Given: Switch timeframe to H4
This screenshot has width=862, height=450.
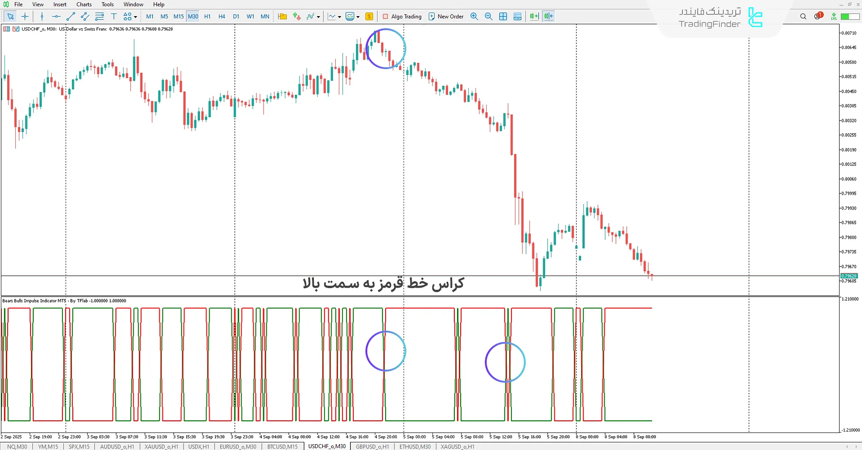Looking at the screenshot, I should click(222, 16).
